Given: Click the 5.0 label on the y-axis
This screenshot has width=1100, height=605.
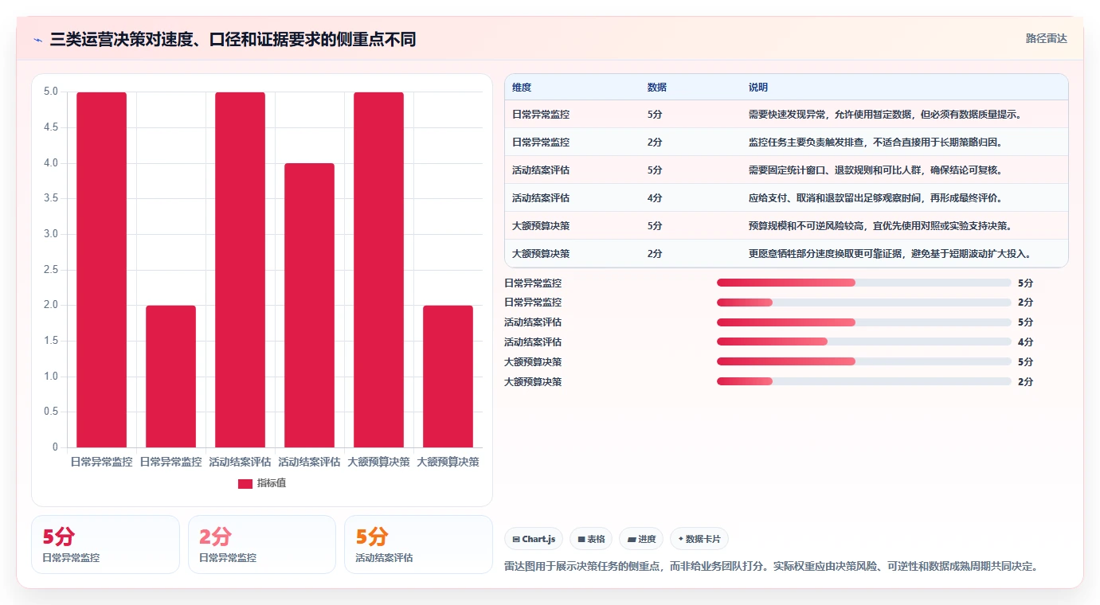Looking at the screenshot, I should tap(51, 92).
